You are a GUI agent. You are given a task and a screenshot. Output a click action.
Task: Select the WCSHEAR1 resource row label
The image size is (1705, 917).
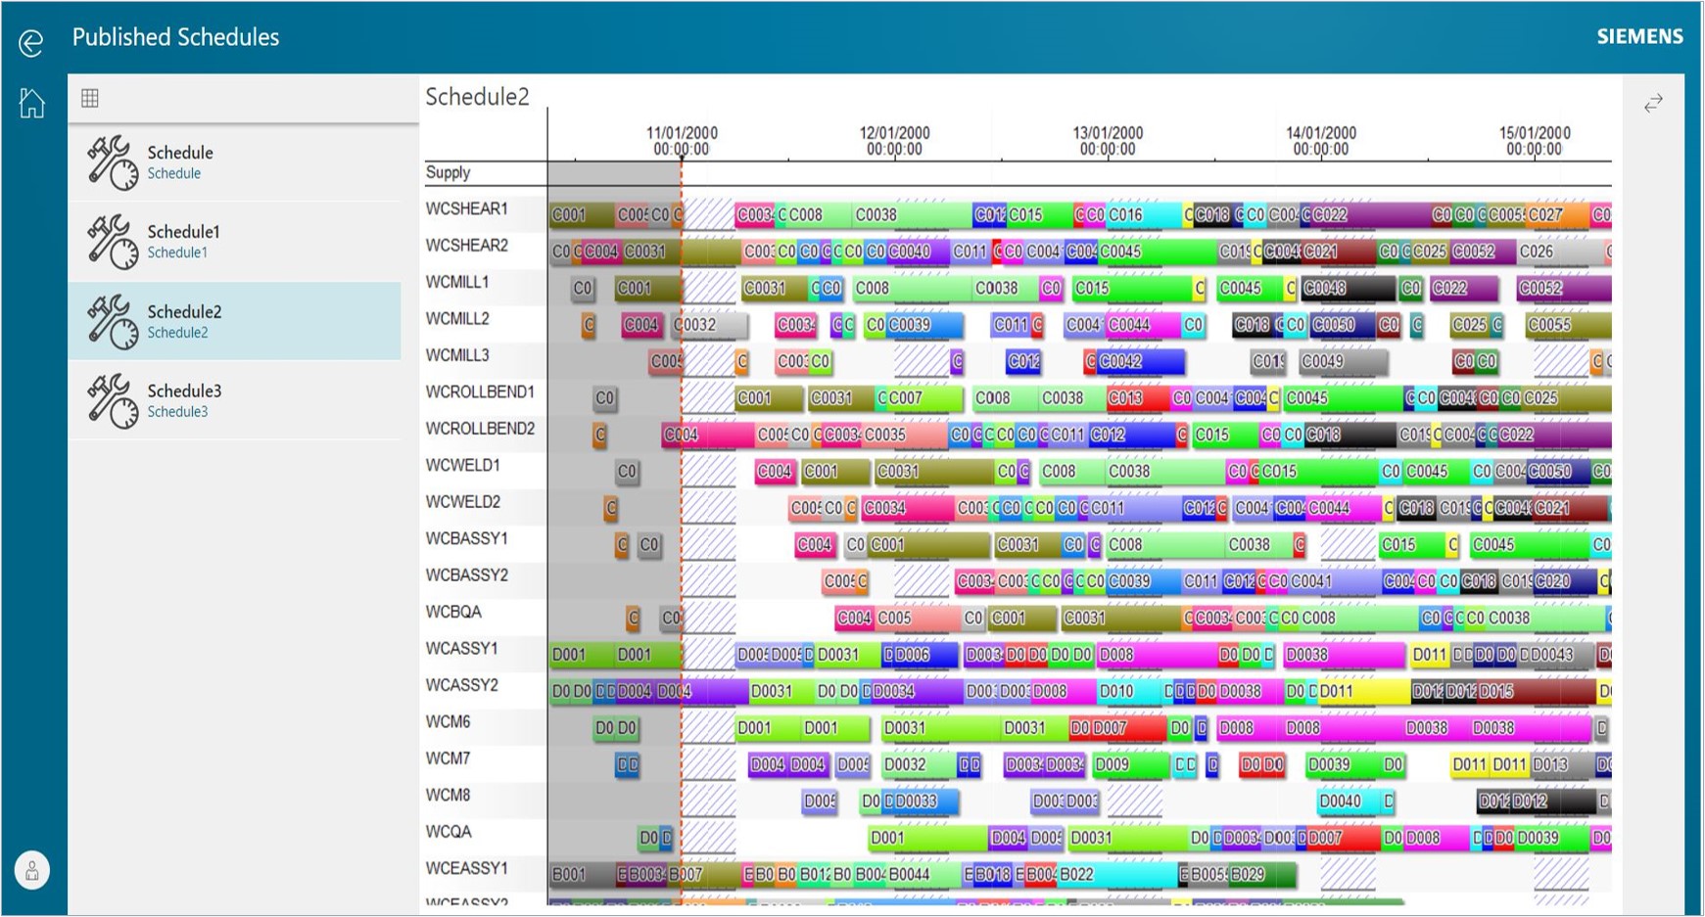pos(466,209)
